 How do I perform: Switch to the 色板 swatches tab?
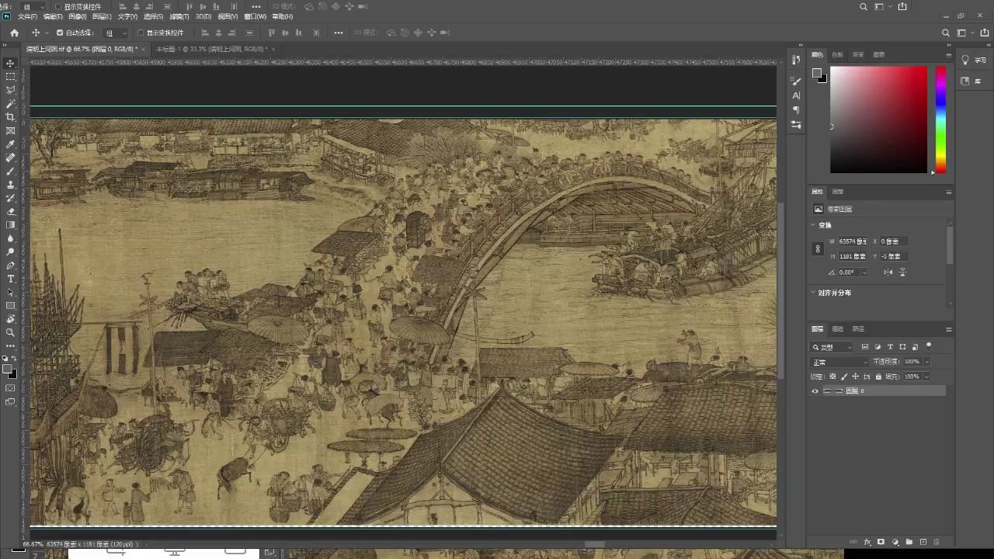[x=837, y=55]
